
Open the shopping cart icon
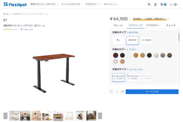[162, 4]
